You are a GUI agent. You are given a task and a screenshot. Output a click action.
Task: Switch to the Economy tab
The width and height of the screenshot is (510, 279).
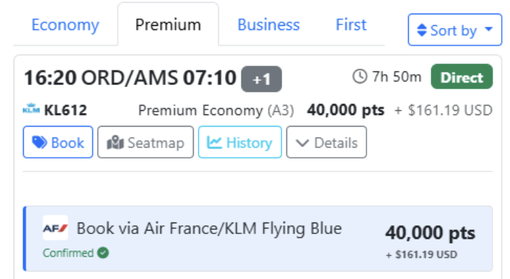[x=65, y=25]
